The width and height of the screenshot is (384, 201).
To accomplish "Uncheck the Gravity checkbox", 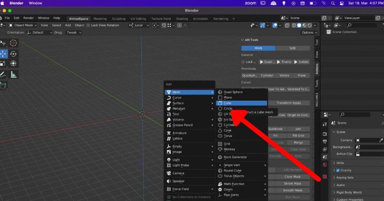I will pos(338,170).
